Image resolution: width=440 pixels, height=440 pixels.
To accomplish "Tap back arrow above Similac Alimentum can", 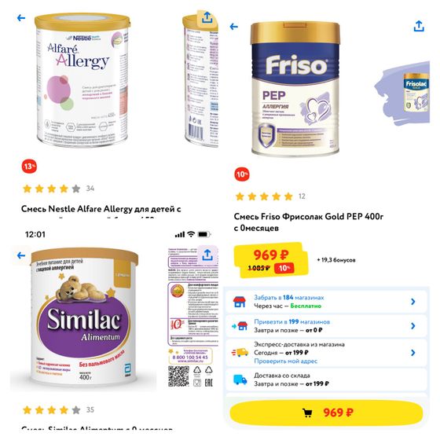I will point(21,255).
